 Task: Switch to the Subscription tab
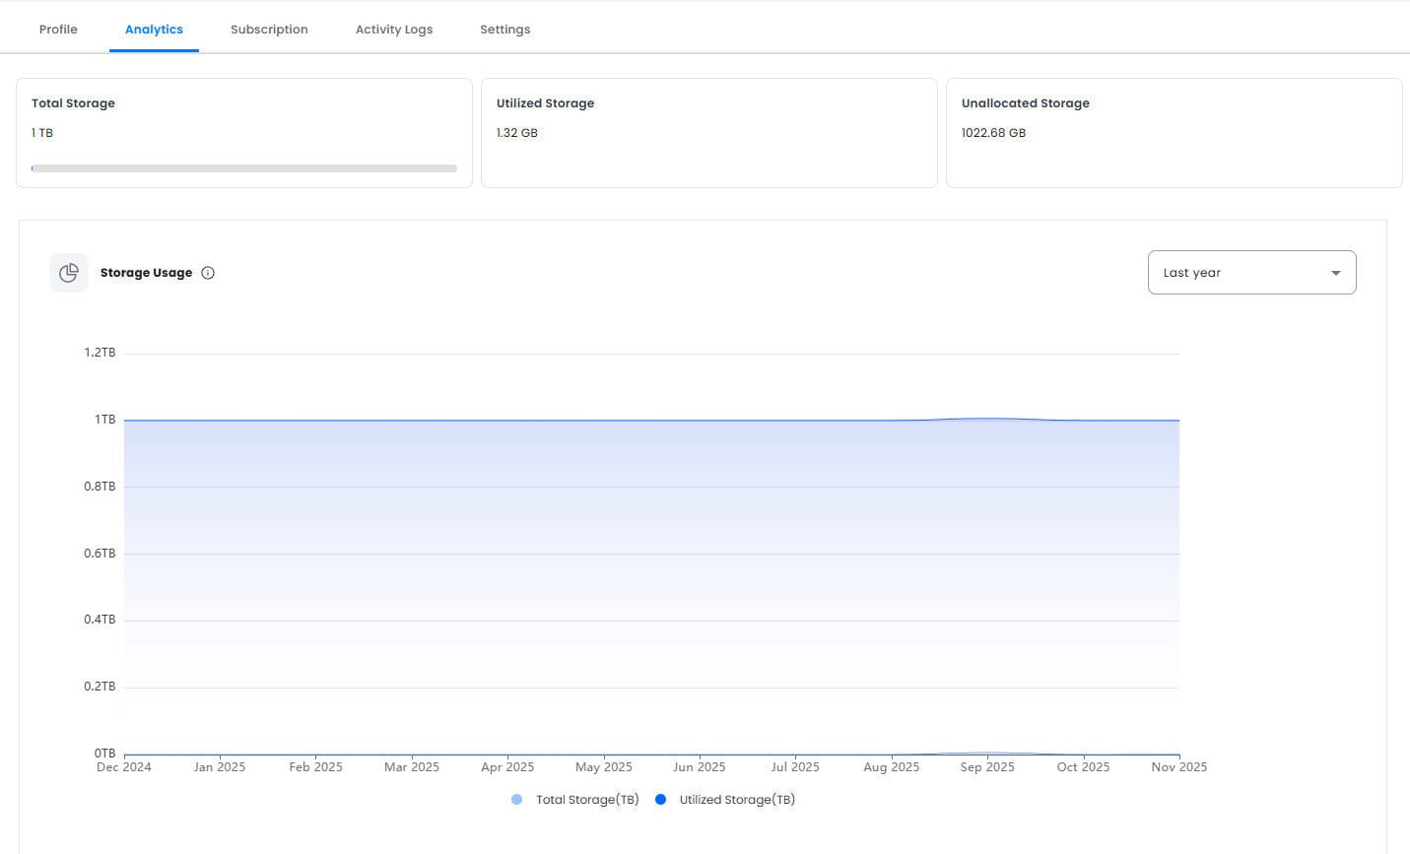[x=269, y=29]
